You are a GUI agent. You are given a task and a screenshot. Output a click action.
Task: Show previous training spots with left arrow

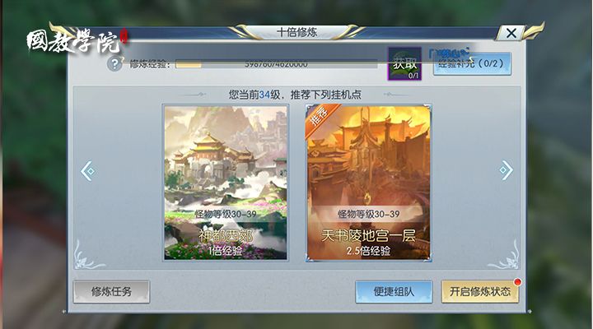coord(88,171)
